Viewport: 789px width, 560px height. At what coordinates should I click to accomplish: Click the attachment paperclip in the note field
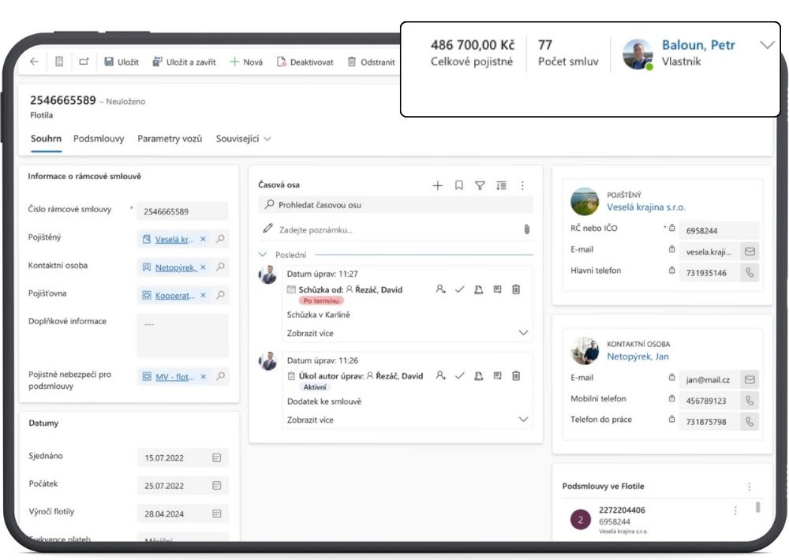[x=526, y=230]
